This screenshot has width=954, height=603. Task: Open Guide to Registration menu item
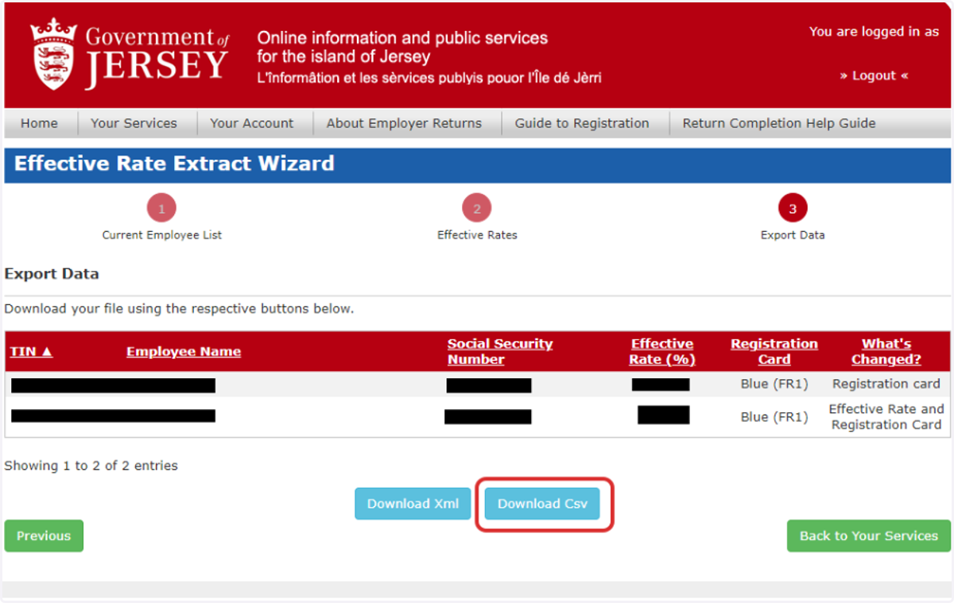[x=582, y=123]
